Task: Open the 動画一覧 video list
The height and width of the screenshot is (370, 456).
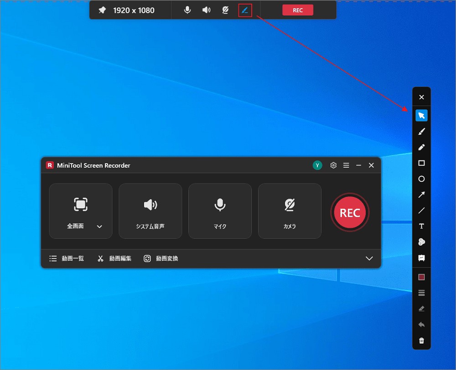Action: (x=67, y=258)
